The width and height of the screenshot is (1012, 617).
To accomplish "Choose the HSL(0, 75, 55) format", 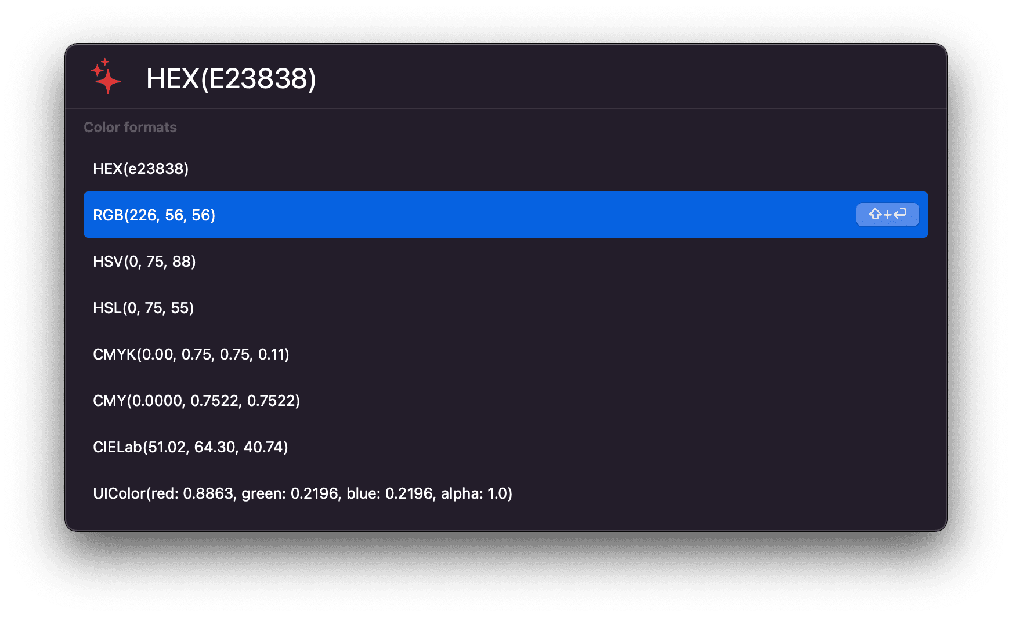I will click(143, 308).
